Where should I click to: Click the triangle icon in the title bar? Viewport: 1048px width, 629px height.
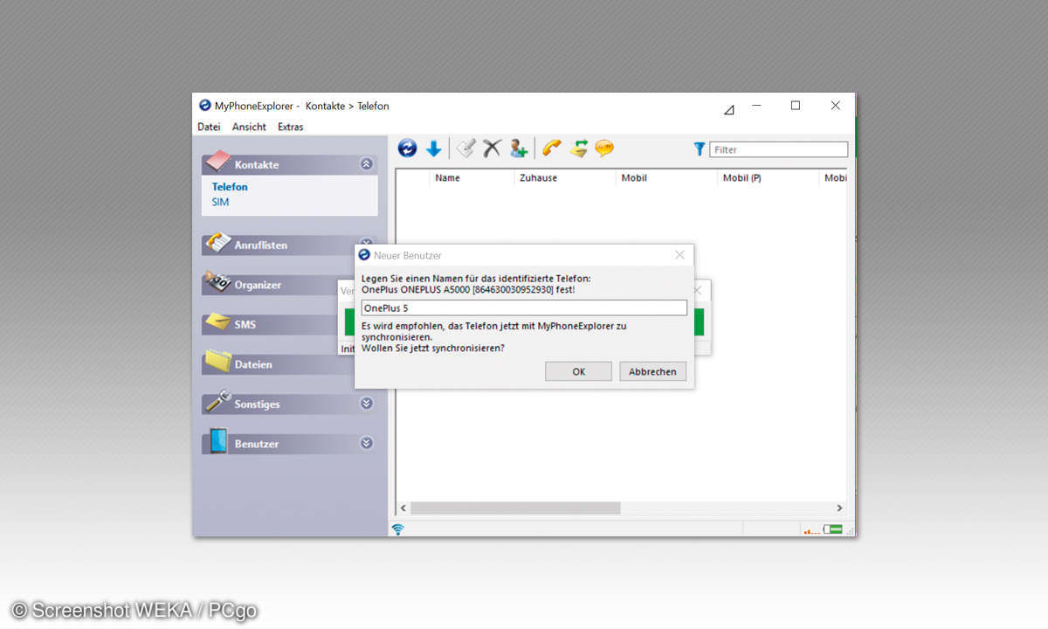(729, 109)
